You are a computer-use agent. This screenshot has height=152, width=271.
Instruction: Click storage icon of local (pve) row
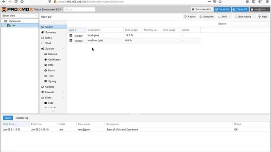(x=71, y=35)
